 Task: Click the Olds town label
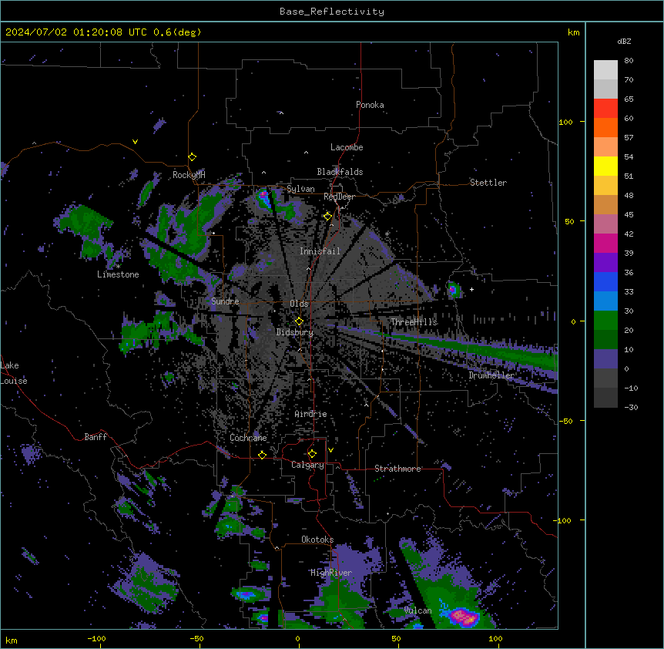point(299,304)
